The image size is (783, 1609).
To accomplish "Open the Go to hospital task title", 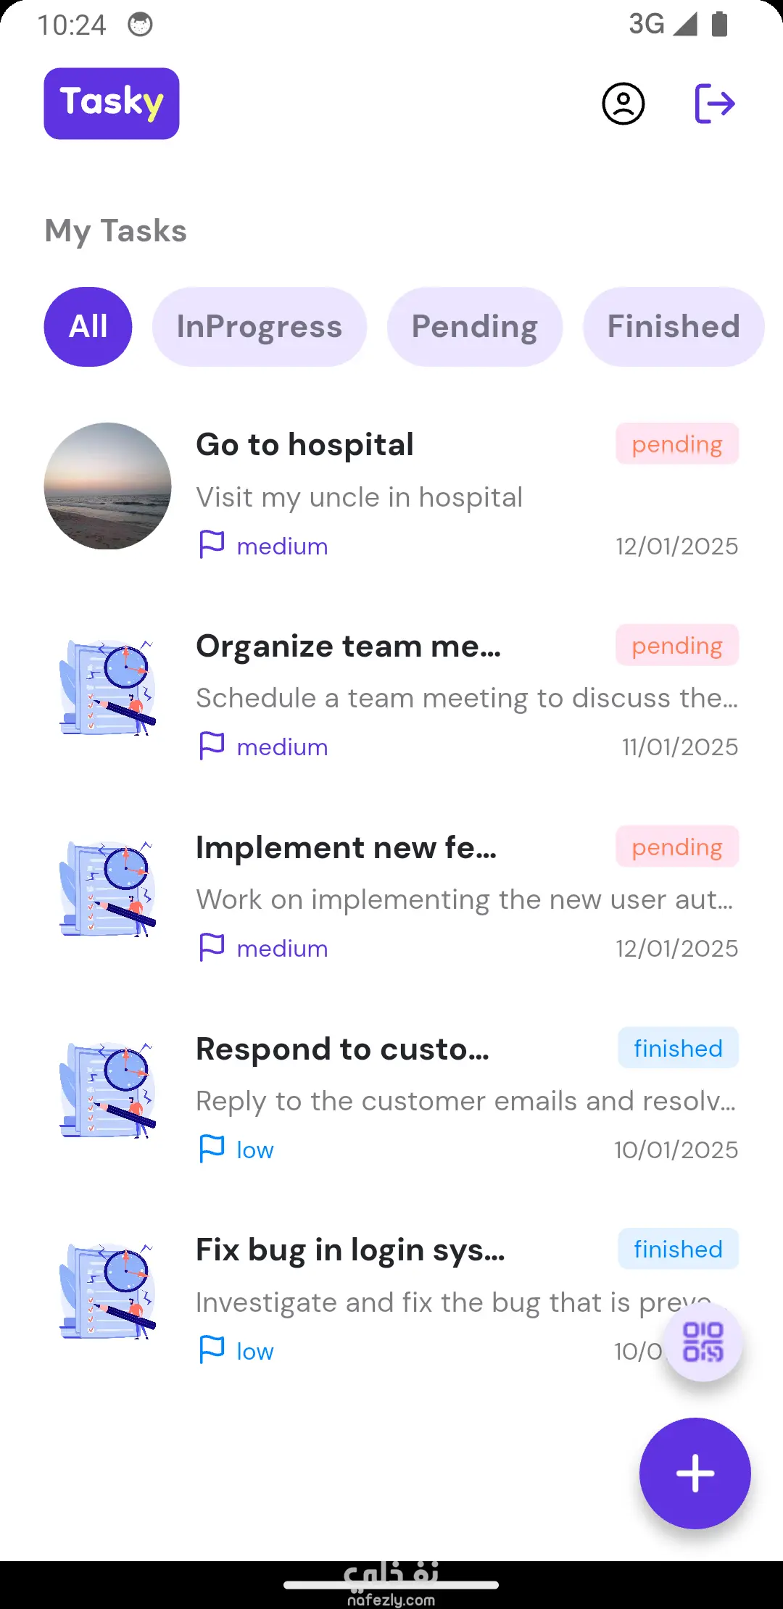I will 304,444.
